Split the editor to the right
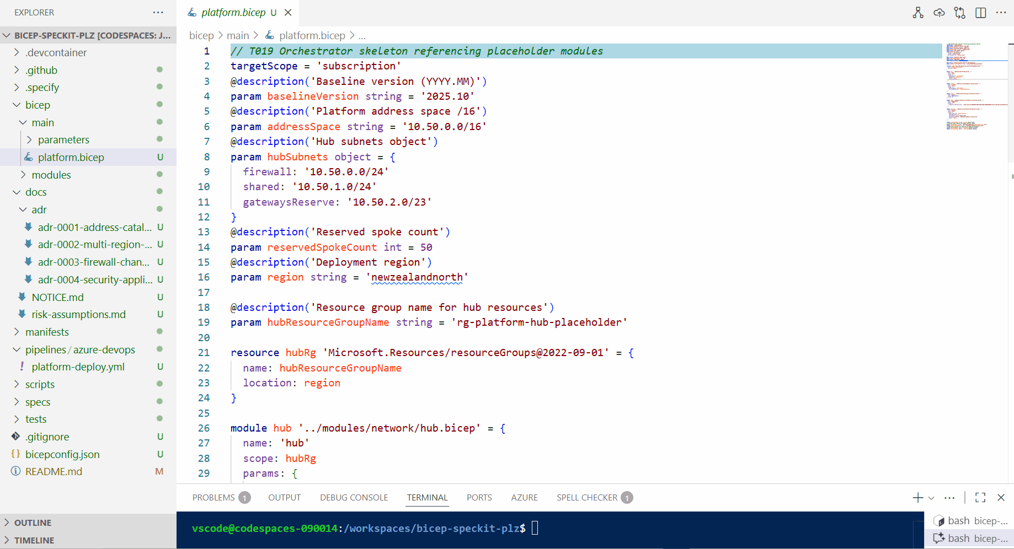The image size is (1014, 549). tap(981, 13)
